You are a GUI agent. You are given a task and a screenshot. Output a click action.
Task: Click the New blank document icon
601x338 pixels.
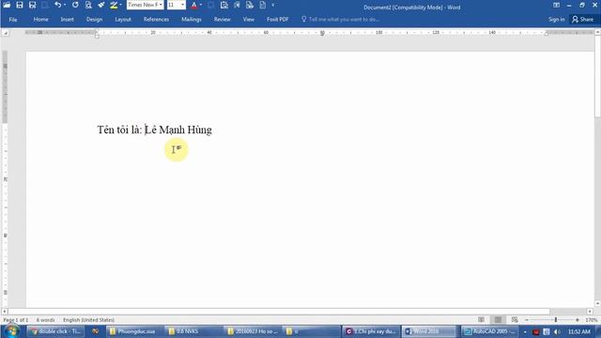pos(263,5)
